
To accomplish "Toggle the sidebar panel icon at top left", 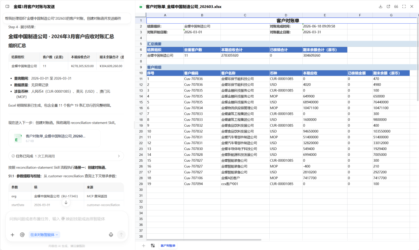I will 7,7.
